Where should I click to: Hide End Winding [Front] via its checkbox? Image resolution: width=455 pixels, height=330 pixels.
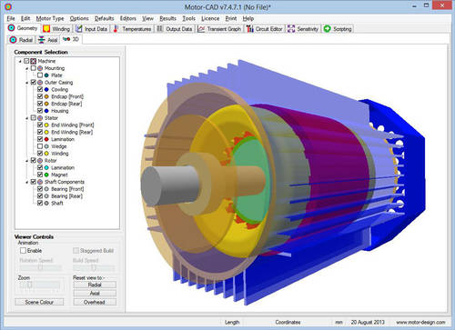click(x=40, y=125)
